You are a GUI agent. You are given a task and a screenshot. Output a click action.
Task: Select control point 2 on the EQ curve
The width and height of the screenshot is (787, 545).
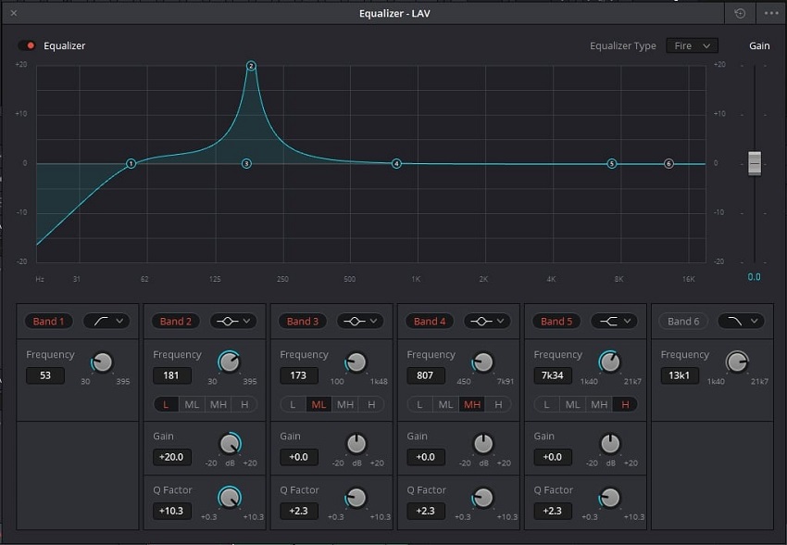click(x=249, y=66)
